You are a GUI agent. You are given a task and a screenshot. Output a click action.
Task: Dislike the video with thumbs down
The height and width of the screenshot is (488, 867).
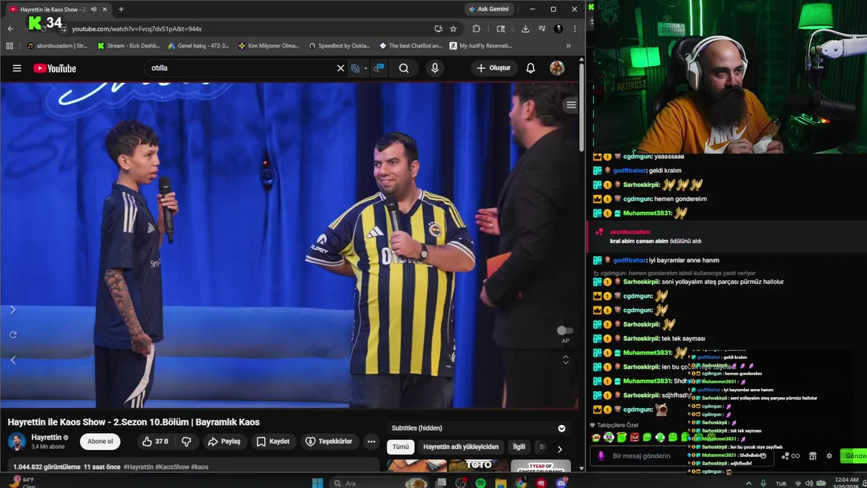pyautogui.click(x=186, y=441)
